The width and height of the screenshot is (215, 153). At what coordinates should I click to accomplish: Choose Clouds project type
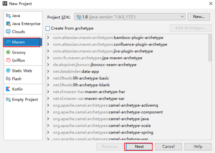pyautogui.click(x=23, y=32)
